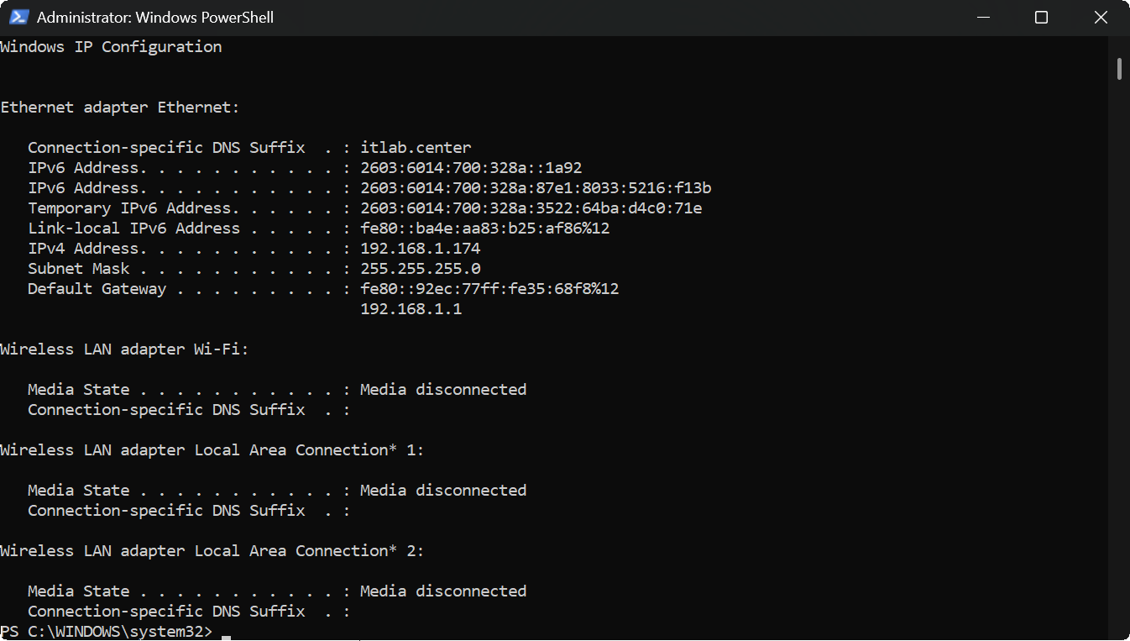The height and width of the screenshot is (641, 1130).
Task: Click the IPv6 address ending in ::1a92
Action: [x=471, y=168]
